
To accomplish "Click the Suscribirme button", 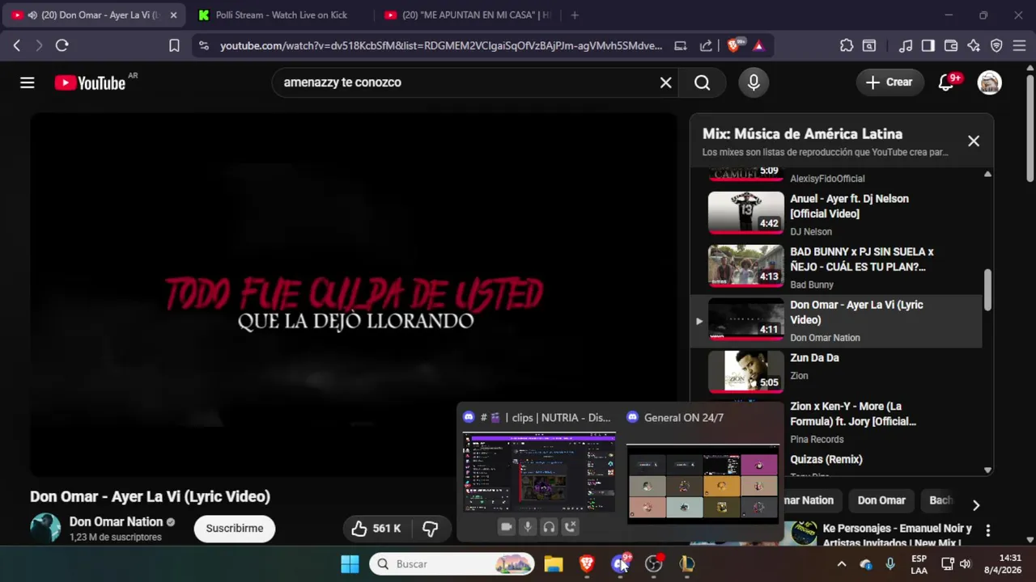I will click(x=235, y=529).
